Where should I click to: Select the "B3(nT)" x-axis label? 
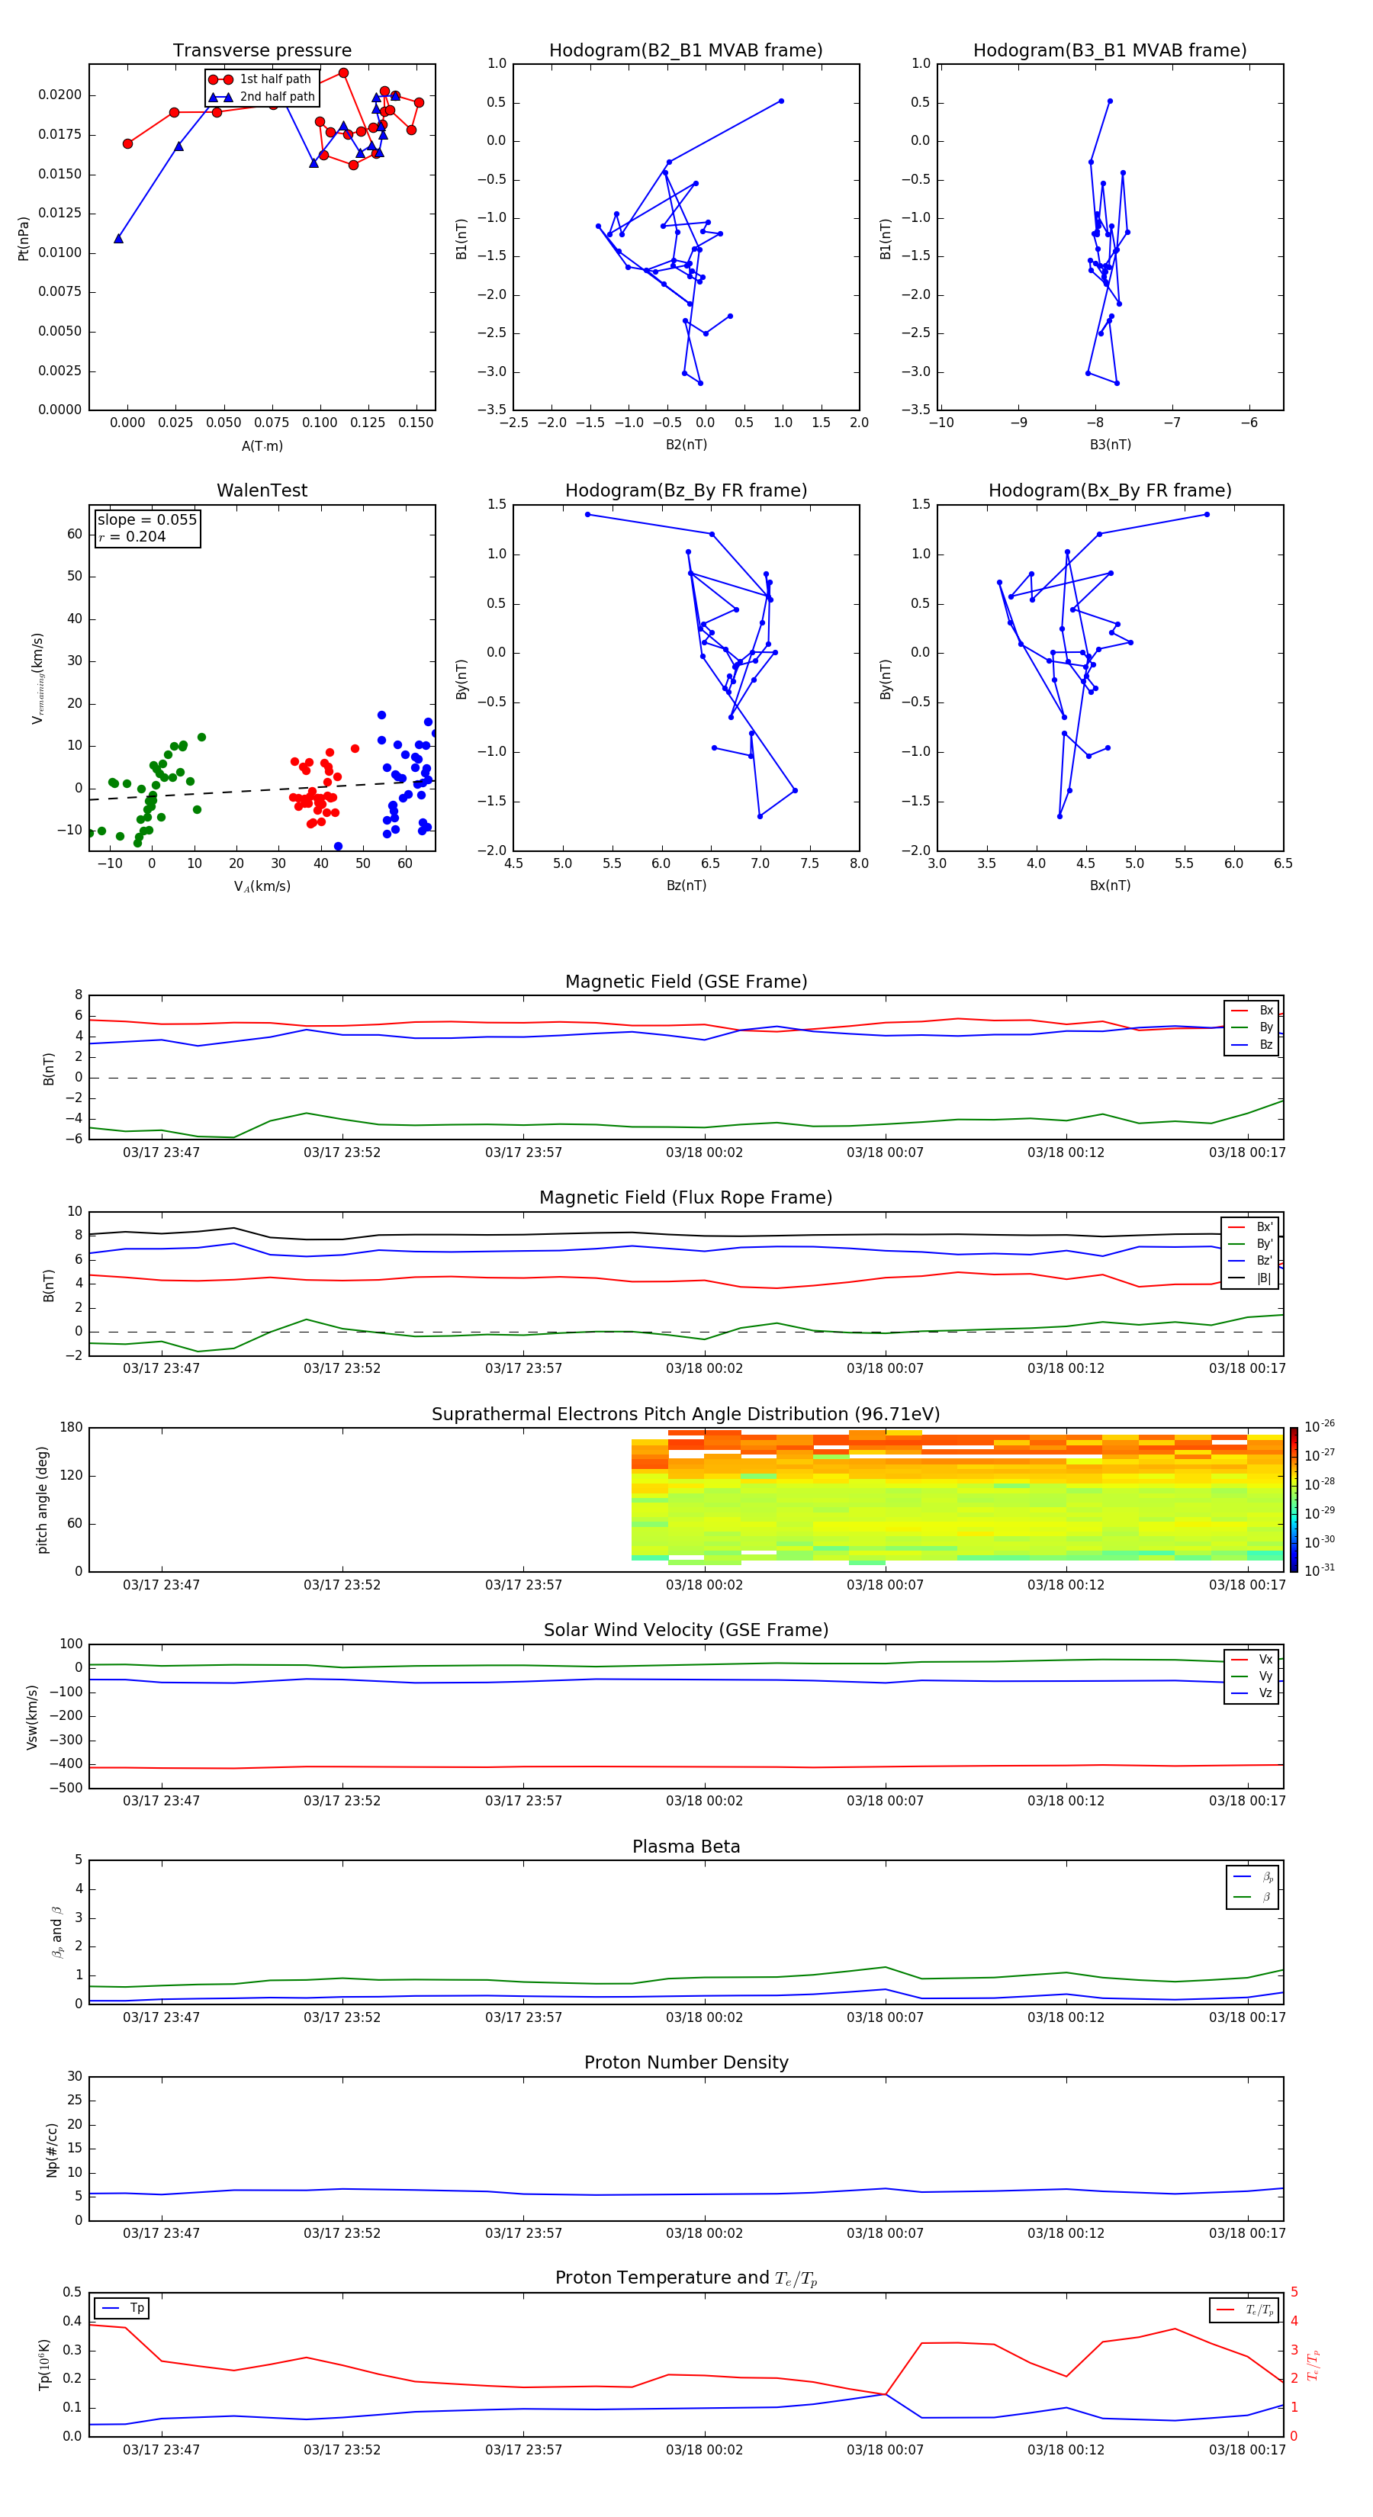tap(1110, 445)
